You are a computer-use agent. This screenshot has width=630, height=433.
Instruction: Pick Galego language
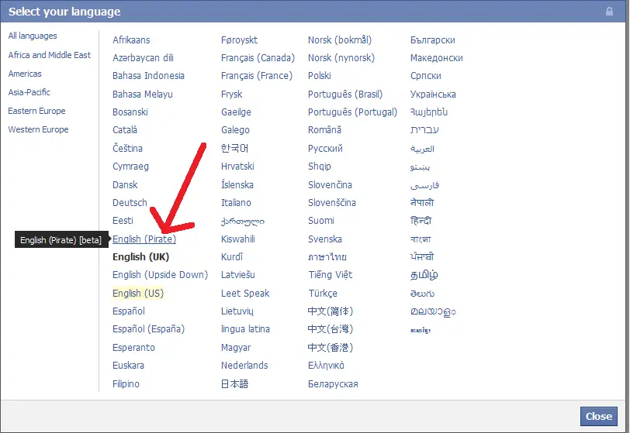(x=235, y=130)
